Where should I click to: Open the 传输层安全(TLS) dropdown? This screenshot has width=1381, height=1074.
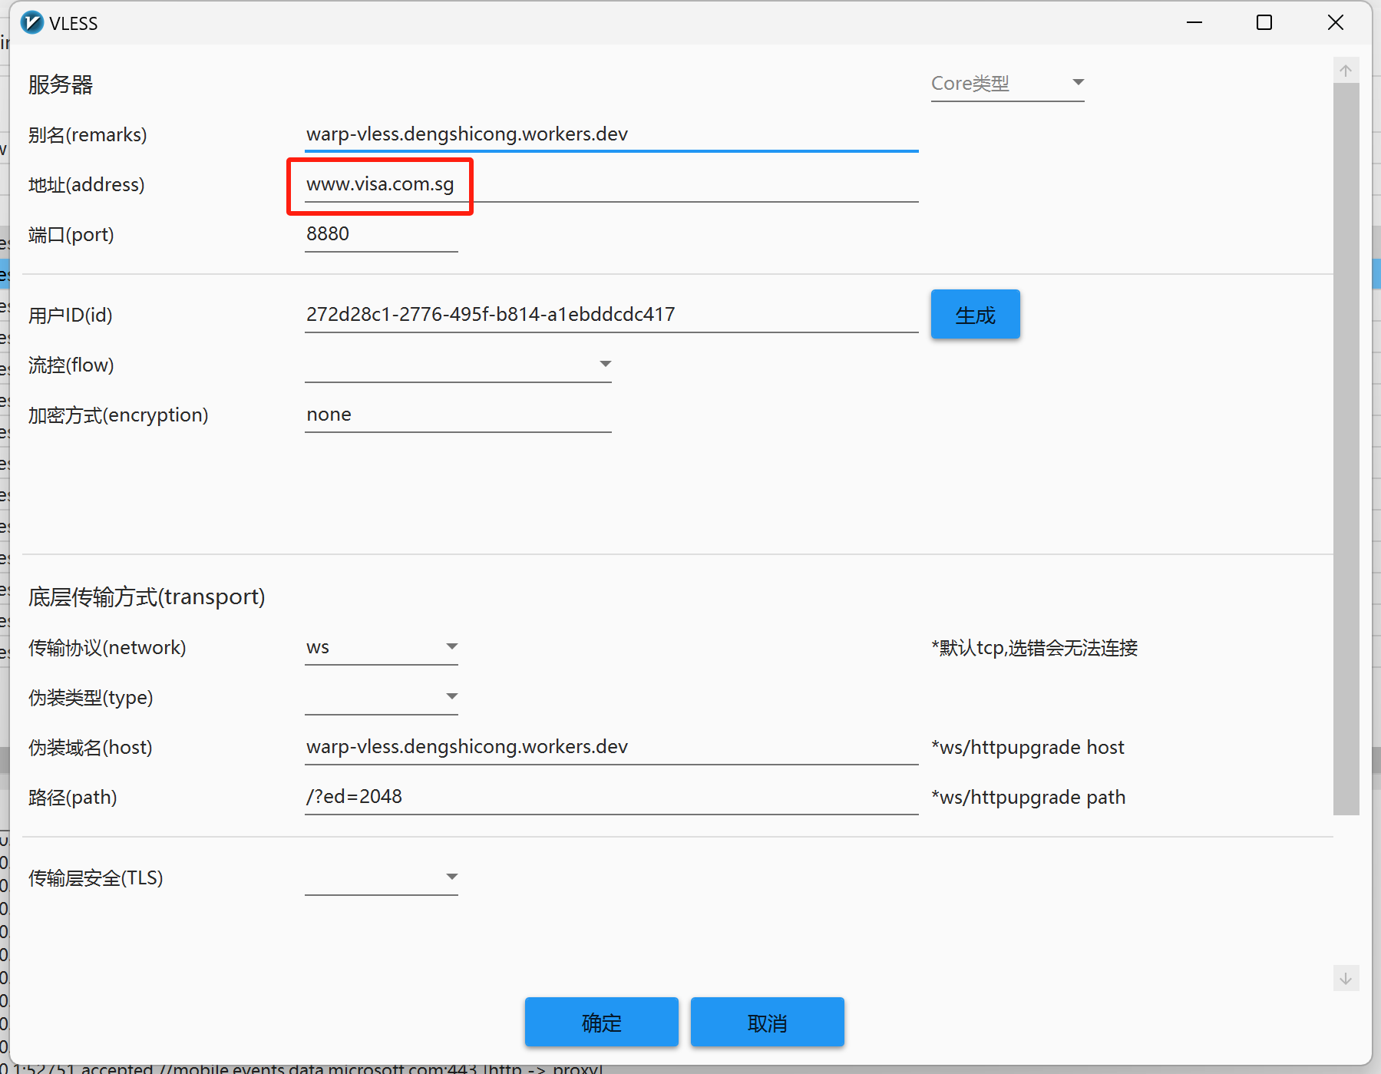tap(381, 877)
